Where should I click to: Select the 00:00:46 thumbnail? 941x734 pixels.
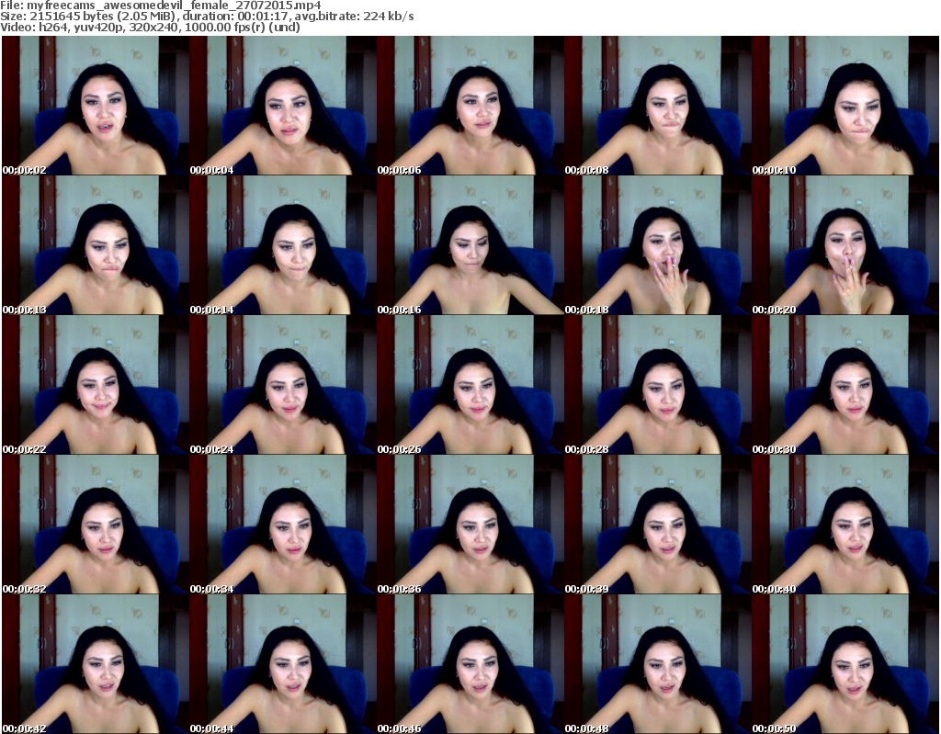470,664
